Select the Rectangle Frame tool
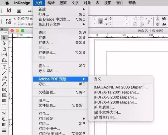The image size is (168, 135). pos(4,90)
